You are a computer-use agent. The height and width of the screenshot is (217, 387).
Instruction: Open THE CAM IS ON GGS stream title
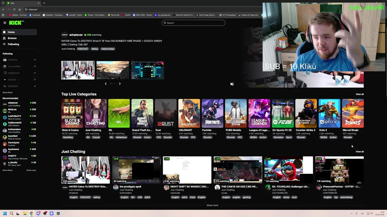pos(239,187)
